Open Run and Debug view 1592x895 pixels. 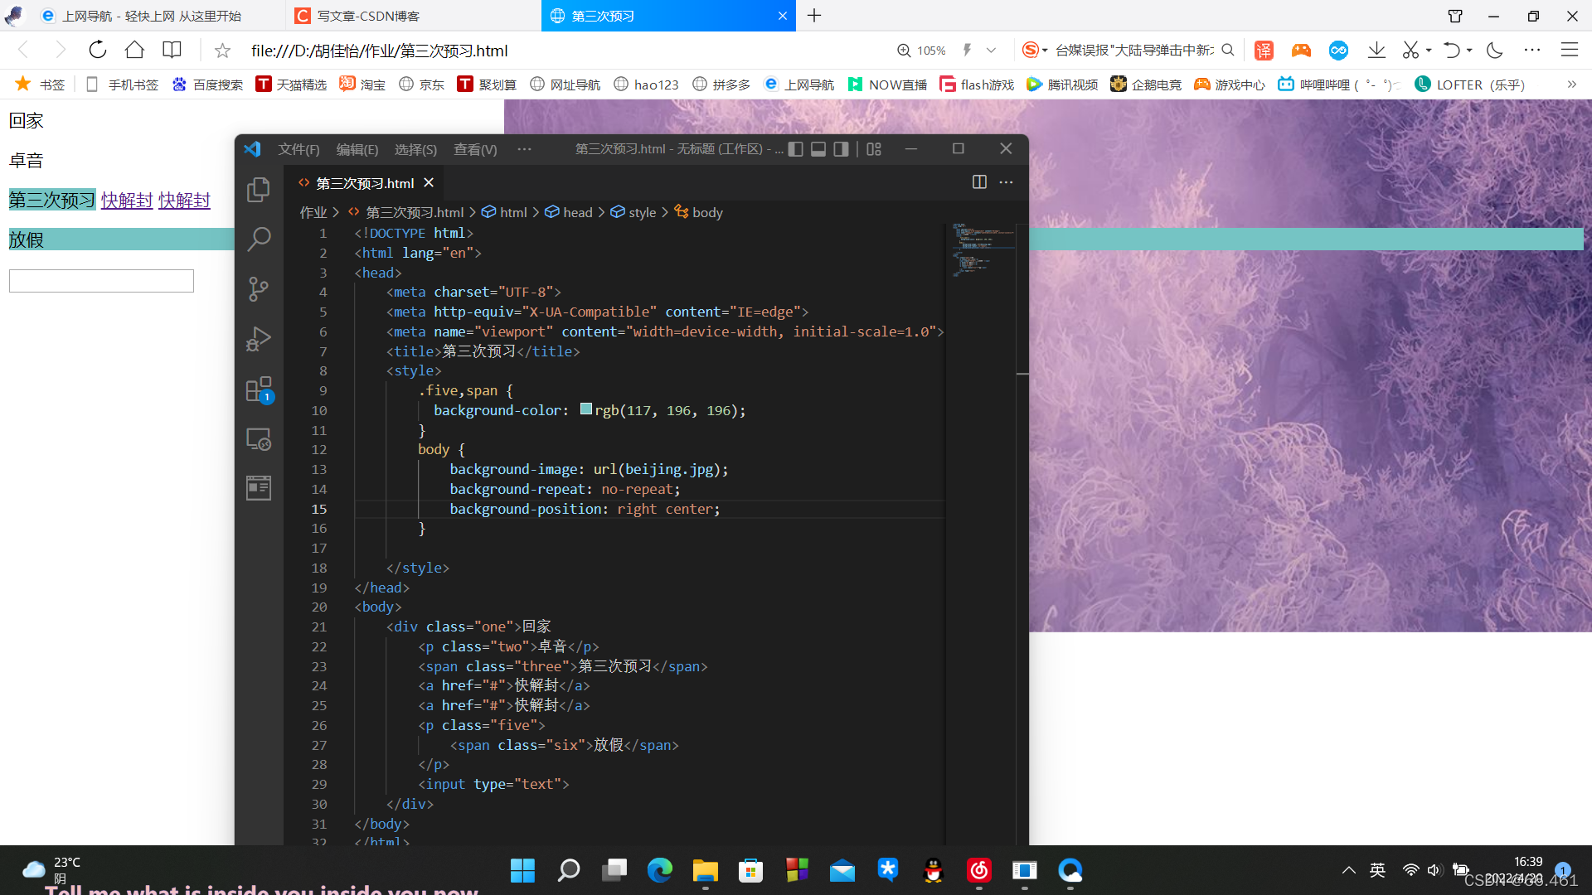259,339
